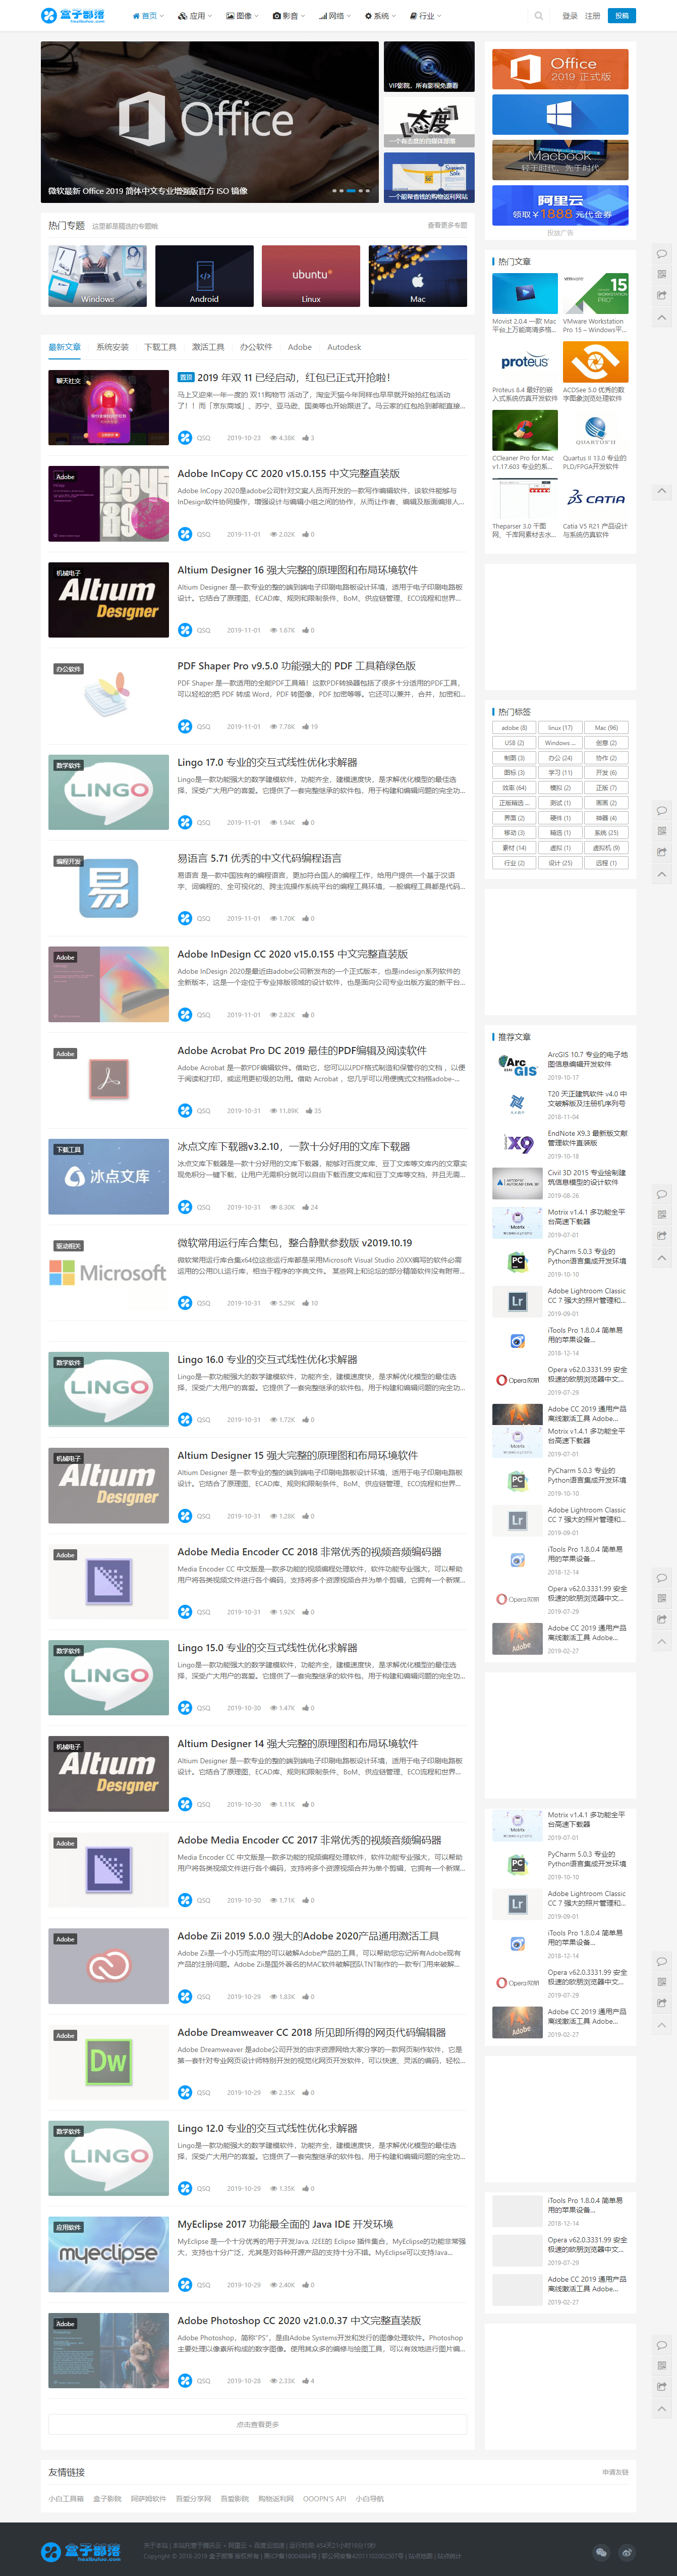Image resolution: width=677 pixels, height=2576 pixels.
Task: Switch to the 系统安装 tab
Action: (112, 347)
